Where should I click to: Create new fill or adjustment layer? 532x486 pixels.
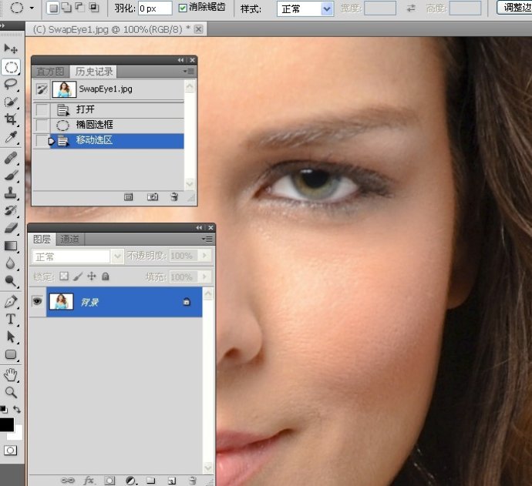pos(131,481)
